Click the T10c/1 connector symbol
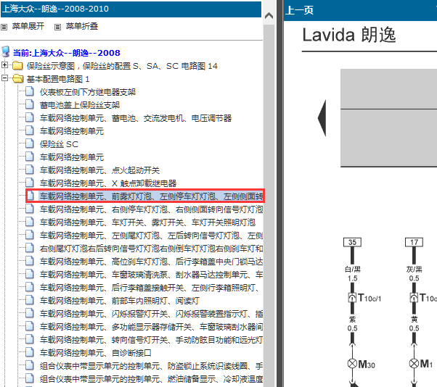This screenshot has width=437, height=387. coord(352,298)
